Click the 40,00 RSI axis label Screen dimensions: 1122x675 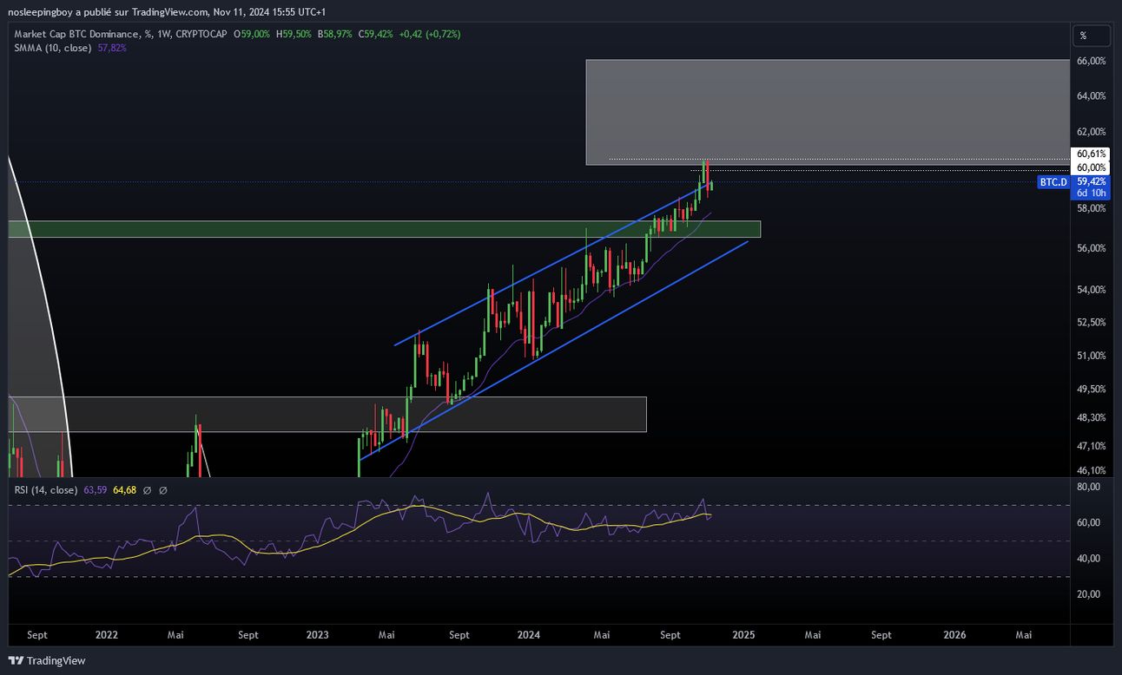[1088, 559]
